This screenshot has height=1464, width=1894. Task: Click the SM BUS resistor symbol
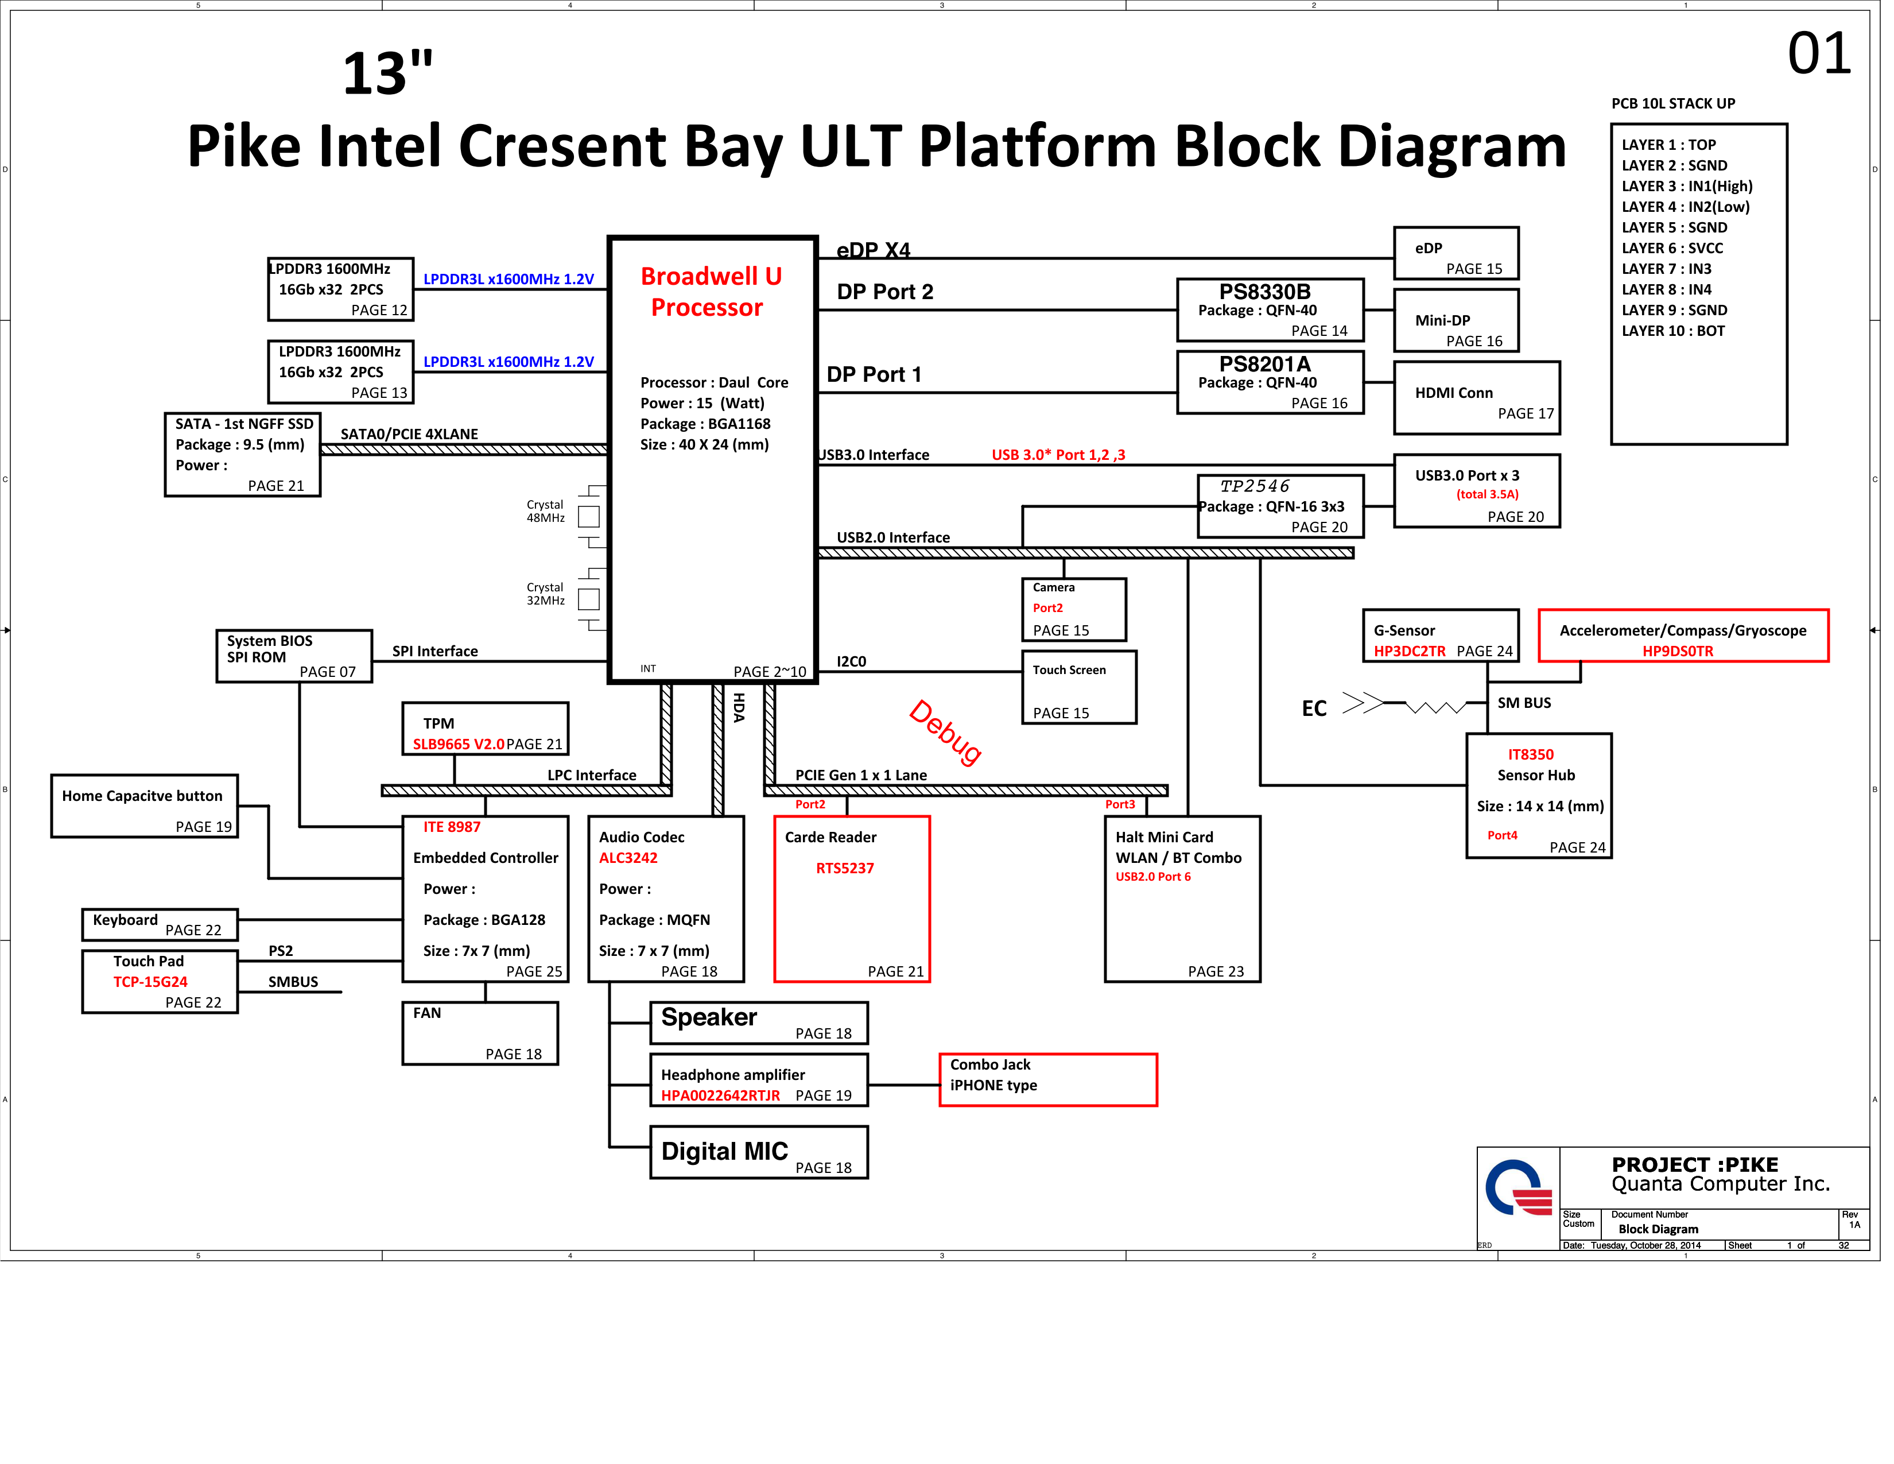pyautogui.click(x=1435, y=707)
